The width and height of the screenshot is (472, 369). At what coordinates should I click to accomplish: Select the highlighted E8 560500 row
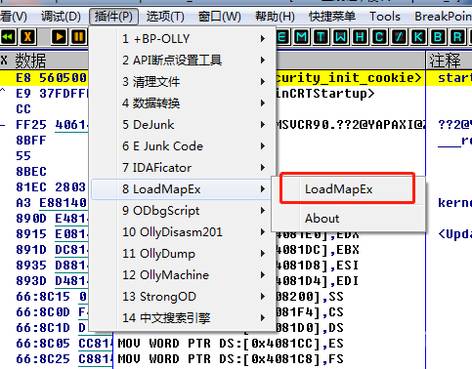(52, 78)
